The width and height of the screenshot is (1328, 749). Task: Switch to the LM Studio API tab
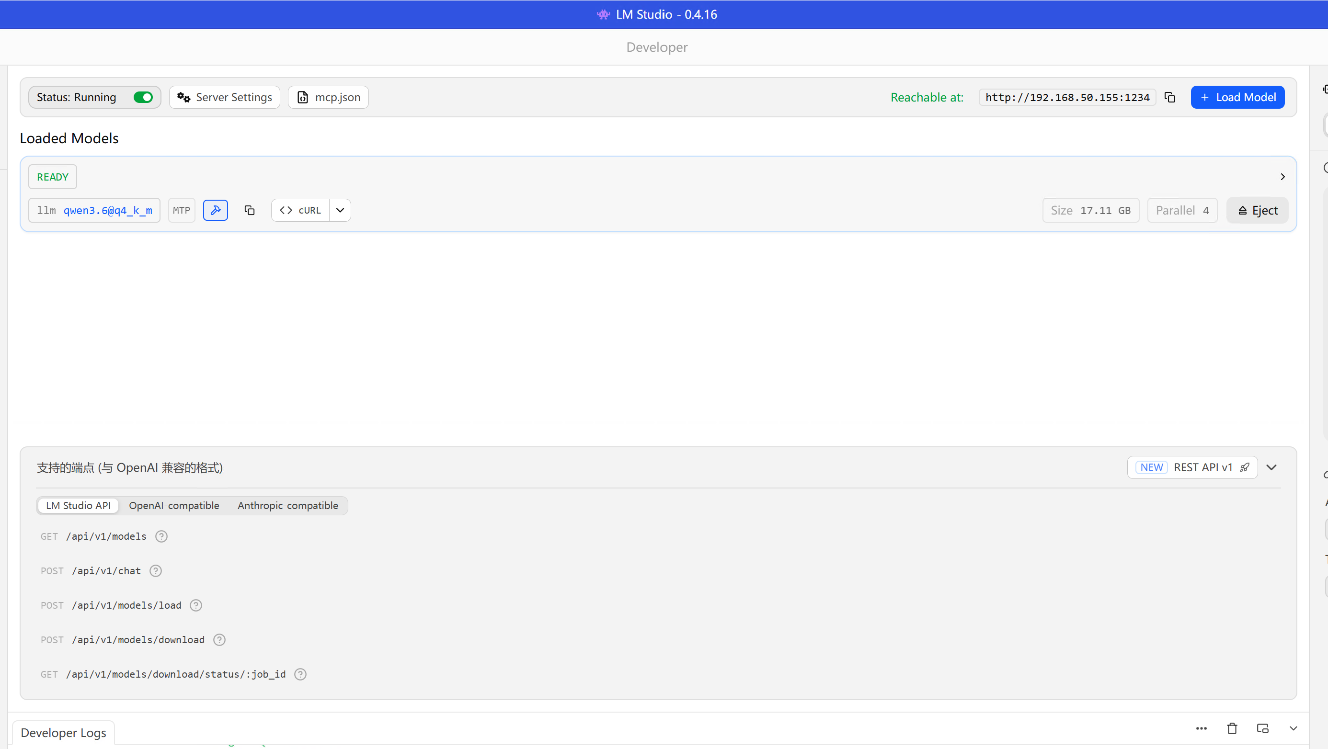click(x=79, y=506)
